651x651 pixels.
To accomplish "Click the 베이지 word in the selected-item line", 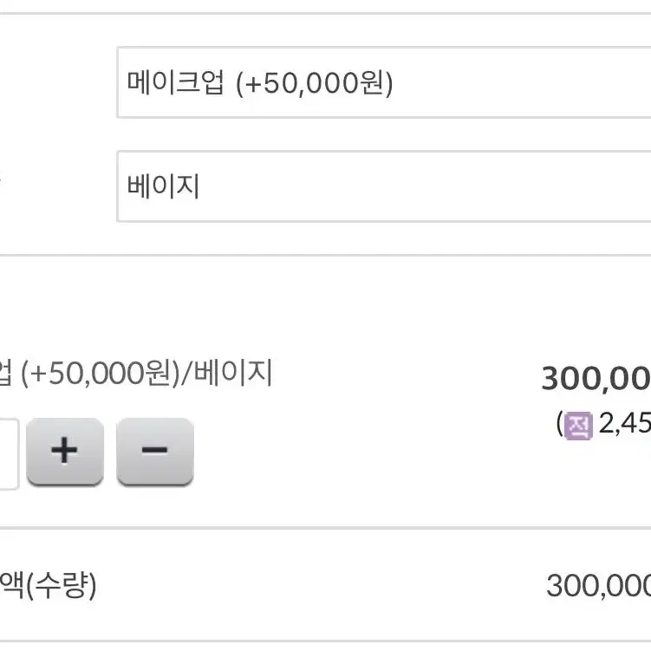I will [233, 372].
